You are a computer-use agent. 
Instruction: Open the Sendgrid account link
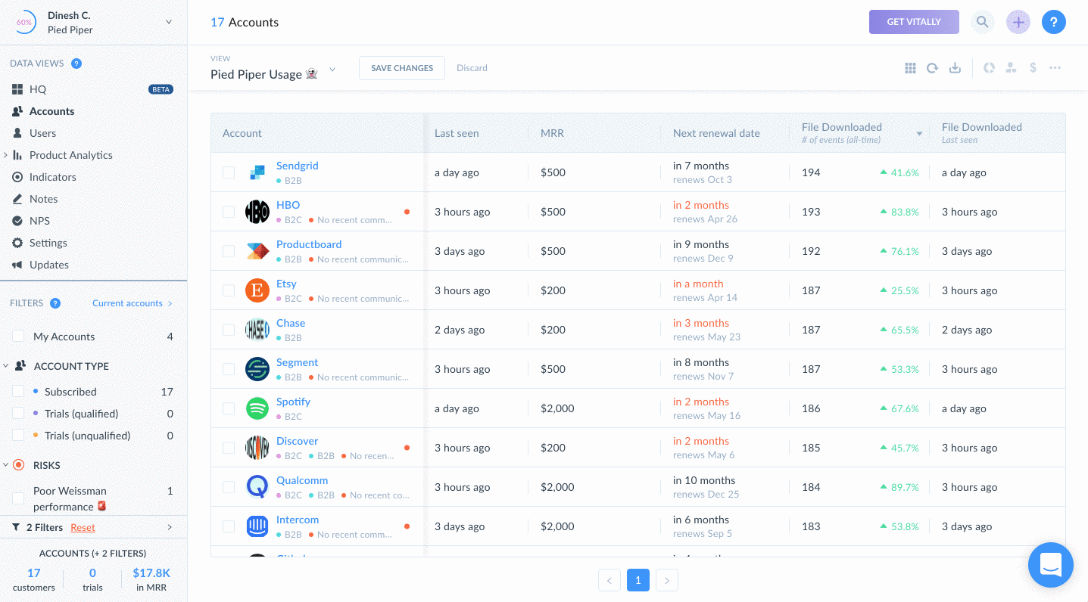tap(297, 166)
